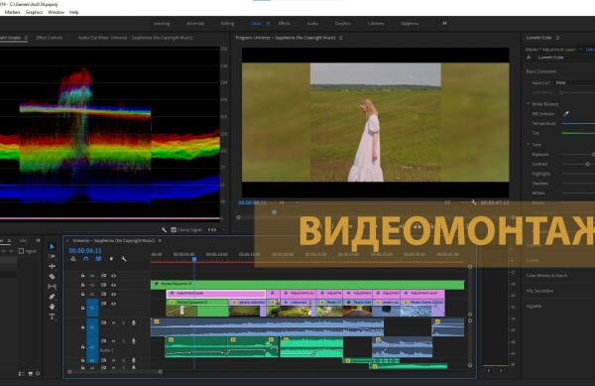This screenshot has width=595, height=386.
Task: Open the Input LUT dropdown
Action: (x=574, y=82)
